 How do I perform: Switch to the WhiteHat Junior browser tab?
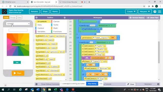[15, 2]
